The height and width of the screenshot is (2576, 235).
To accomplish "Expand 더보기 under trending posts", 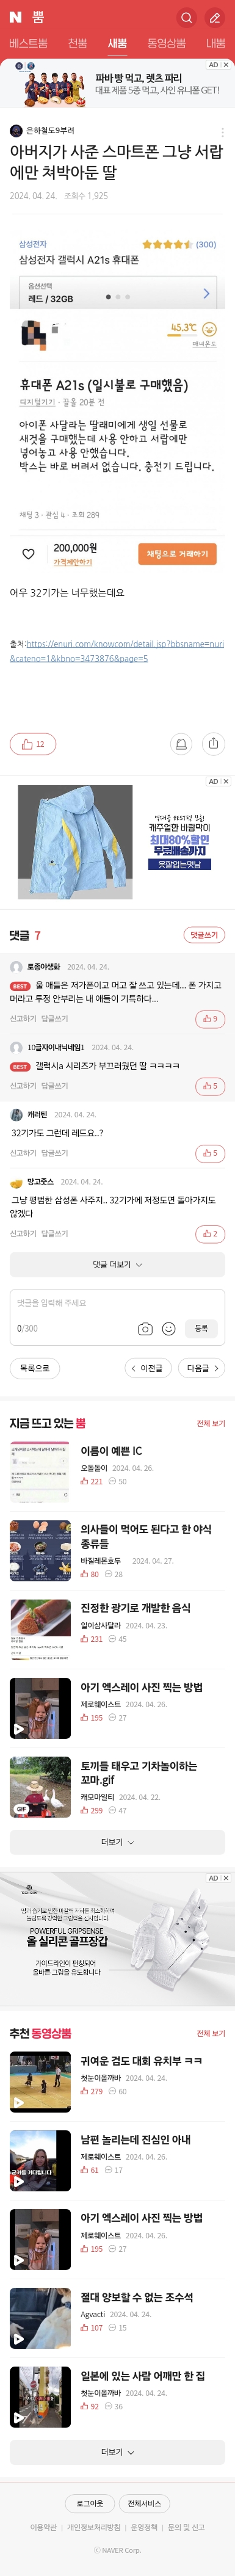I will [117, 1841].
